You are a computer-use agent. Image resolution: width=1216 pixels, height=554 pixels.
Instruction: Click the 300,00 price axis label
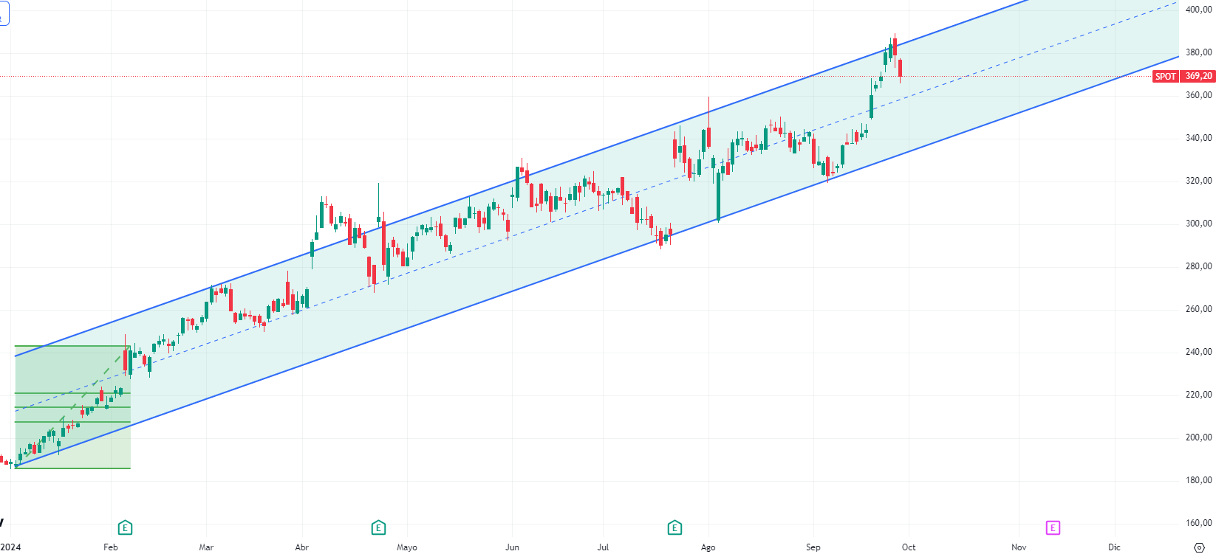pyautogui.click(x=1198, y=224)
